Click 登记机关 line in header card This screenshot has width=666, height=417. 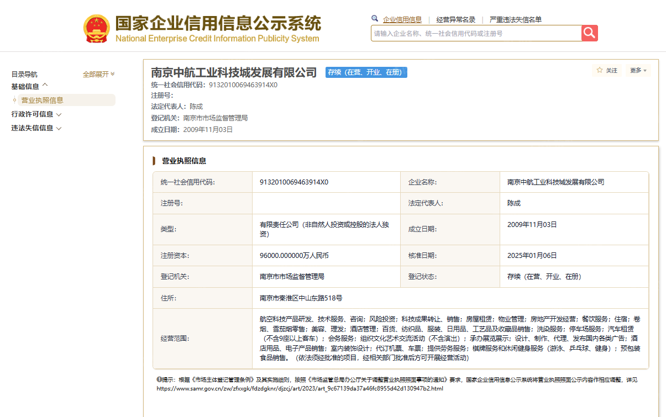click(199, 118)
